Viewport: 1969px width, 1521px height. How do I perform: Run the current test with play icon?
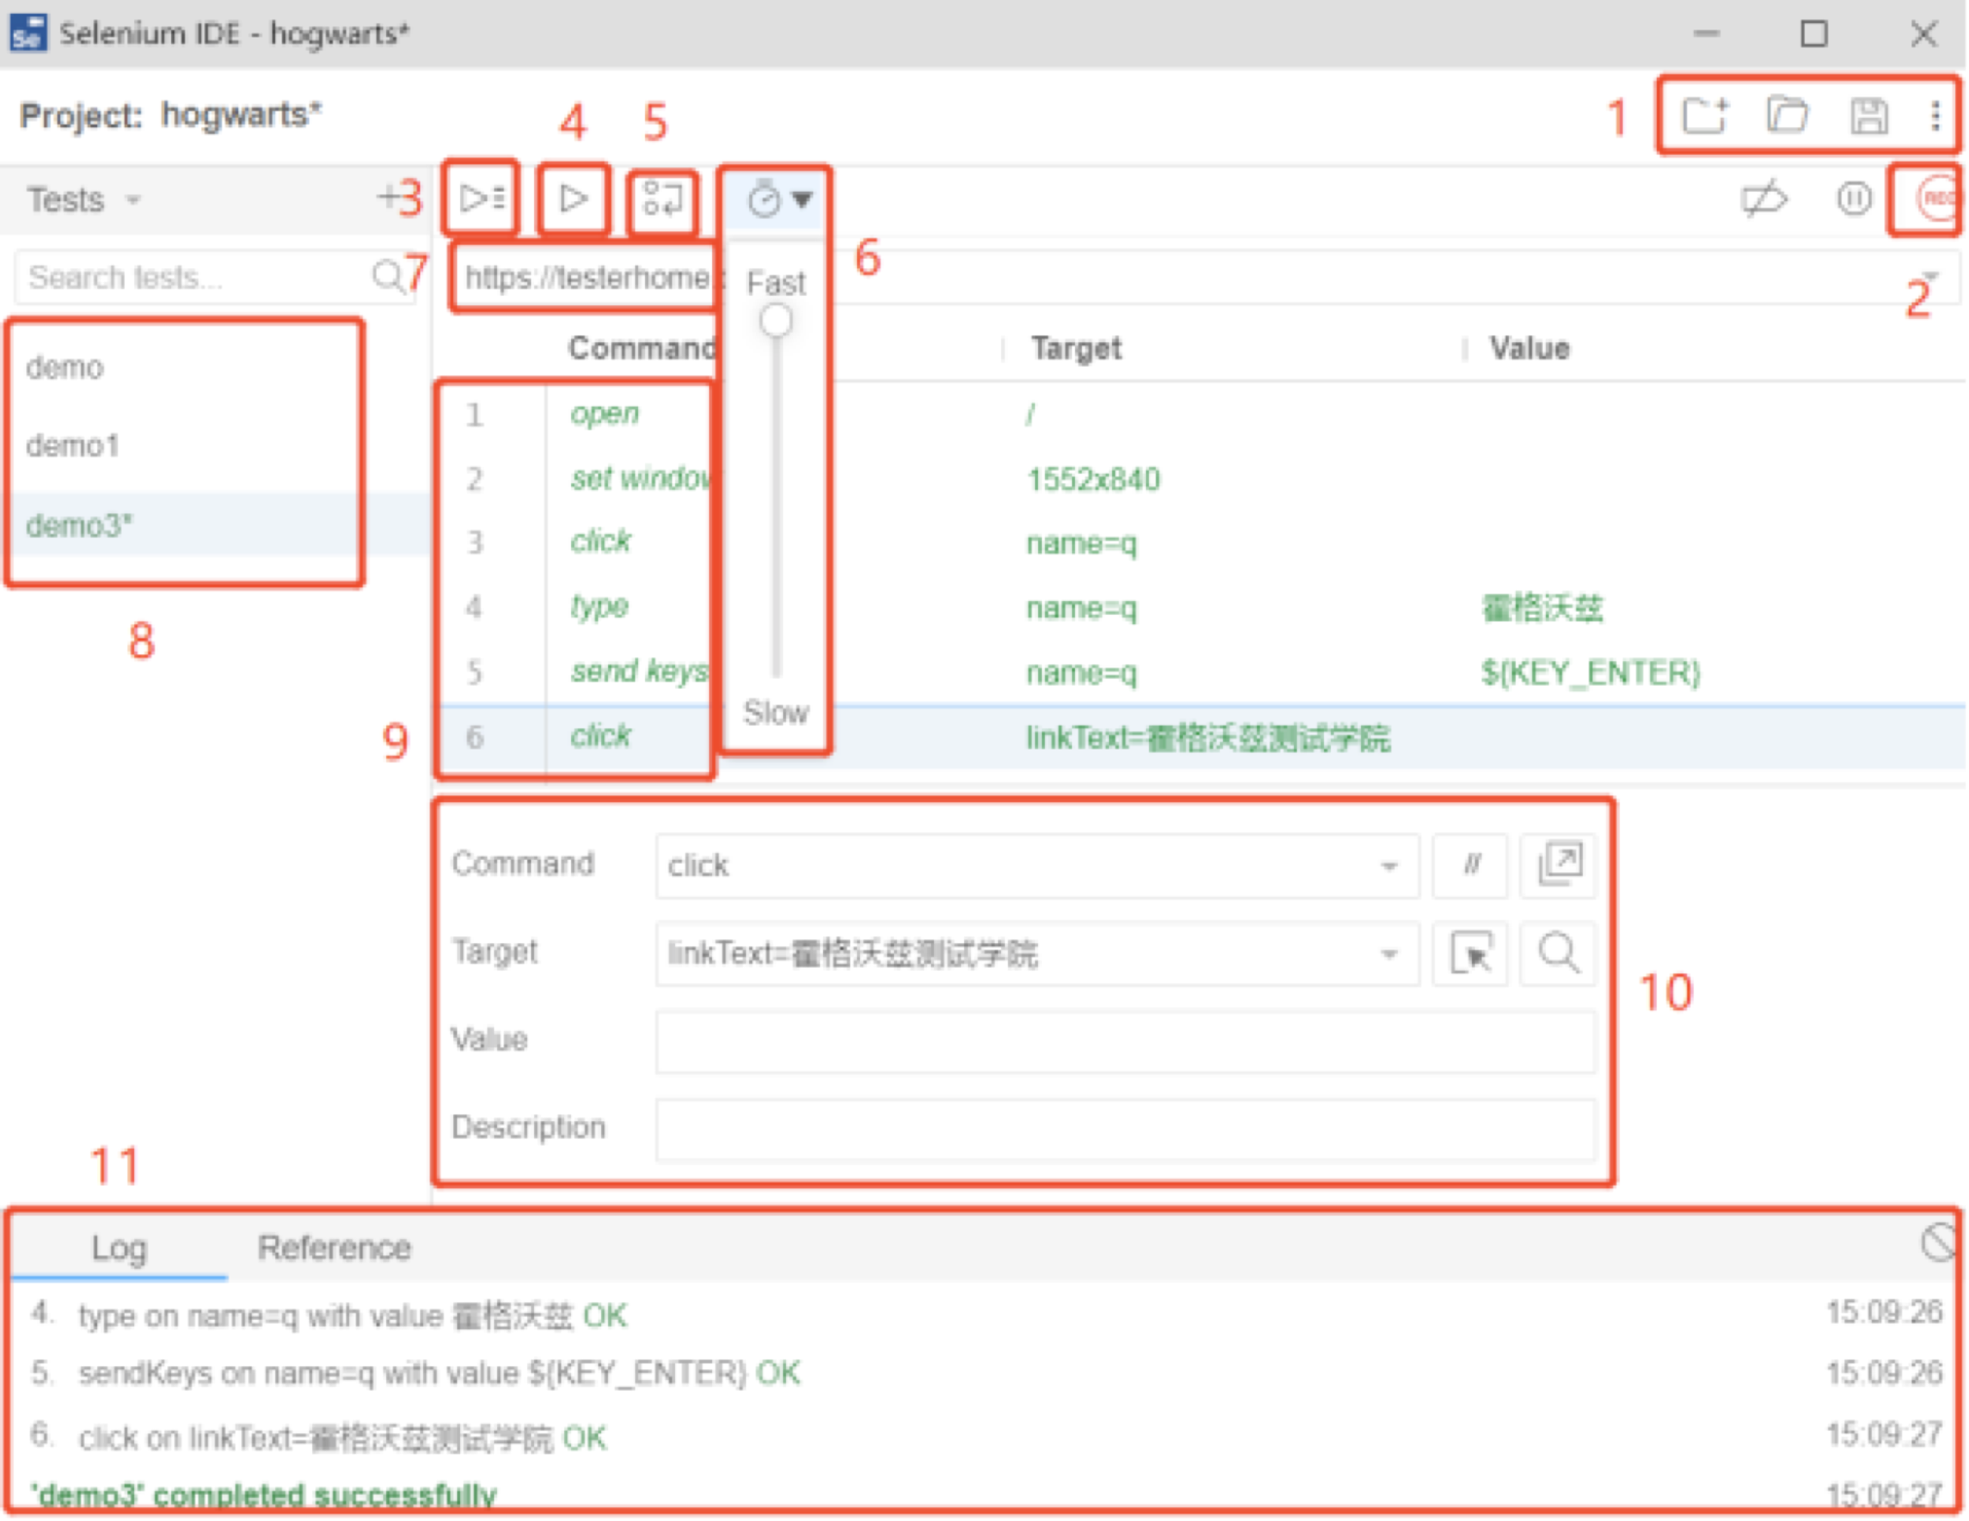[574, 198]
